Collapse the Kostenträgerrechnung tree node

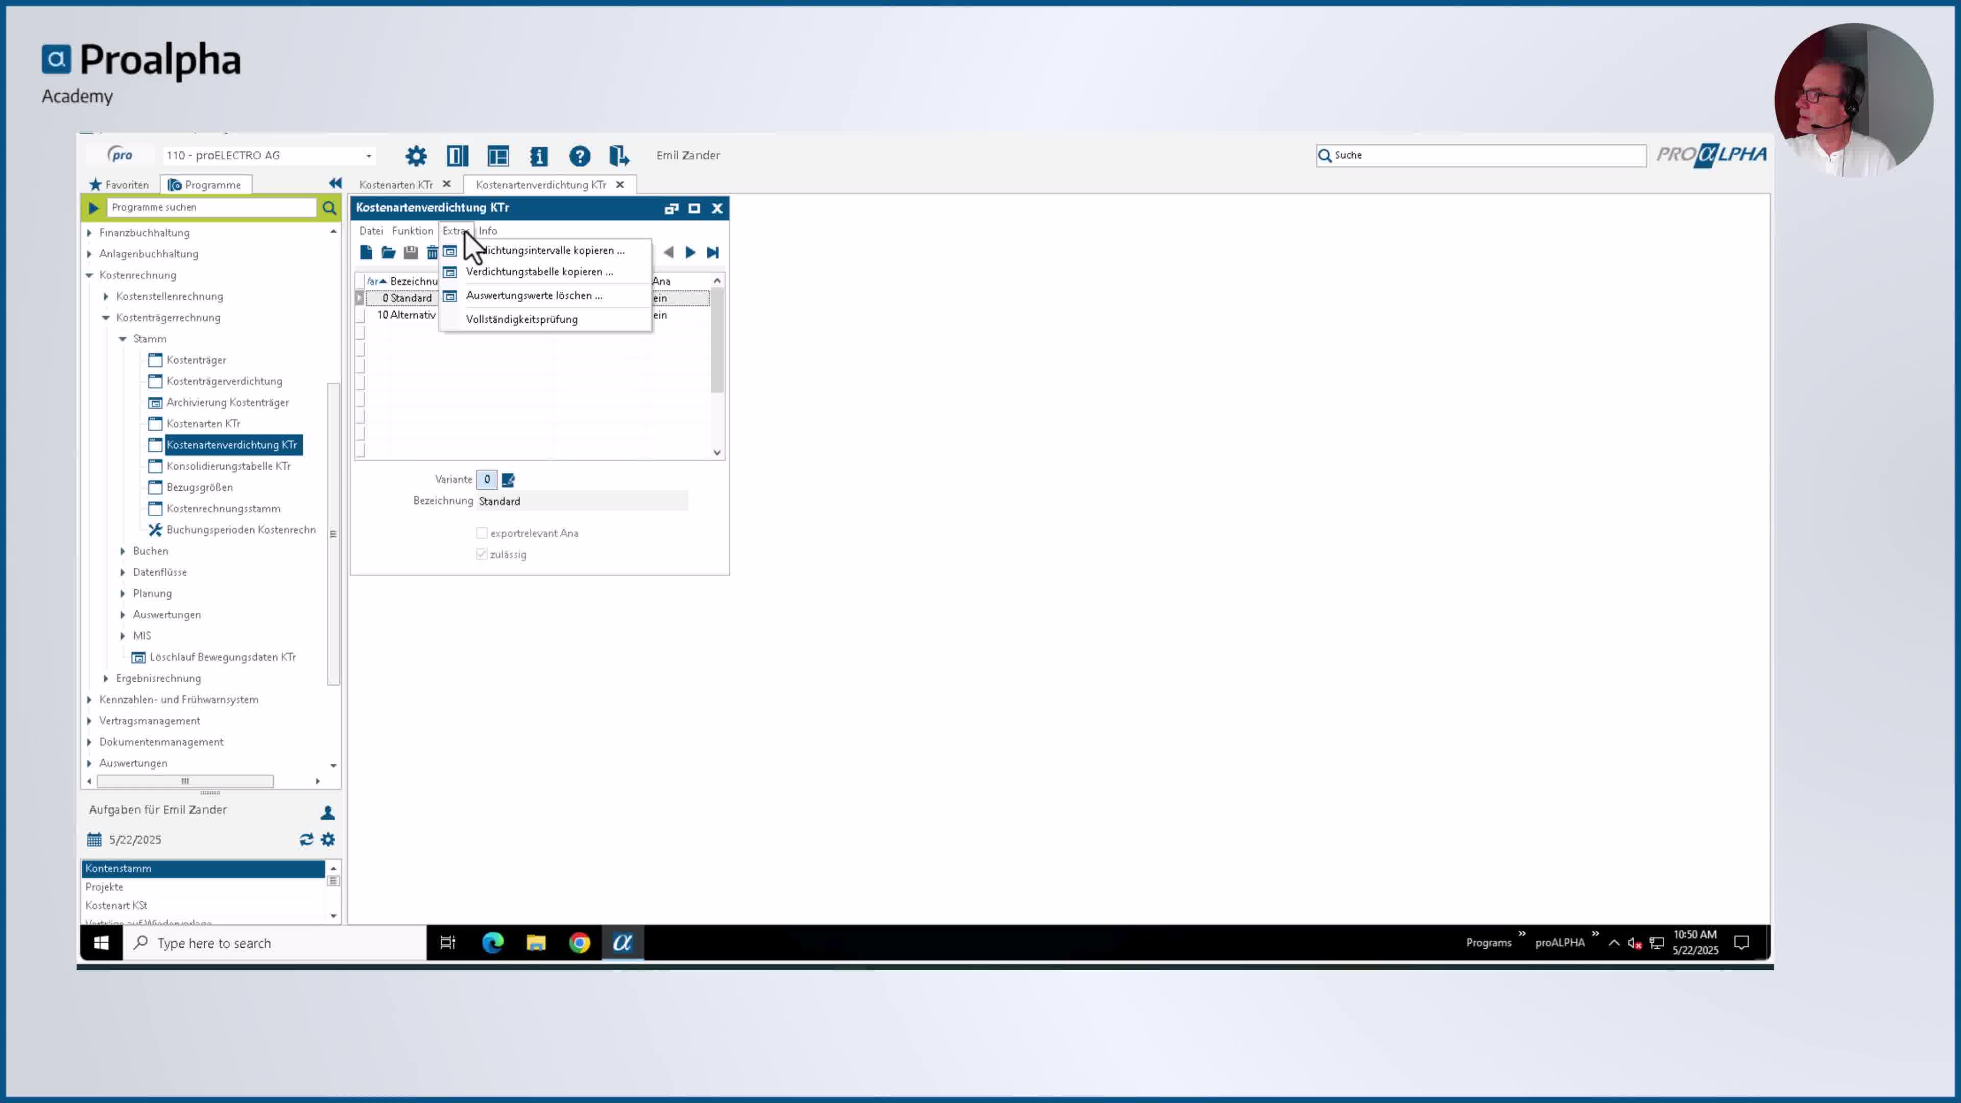(107, 318)
